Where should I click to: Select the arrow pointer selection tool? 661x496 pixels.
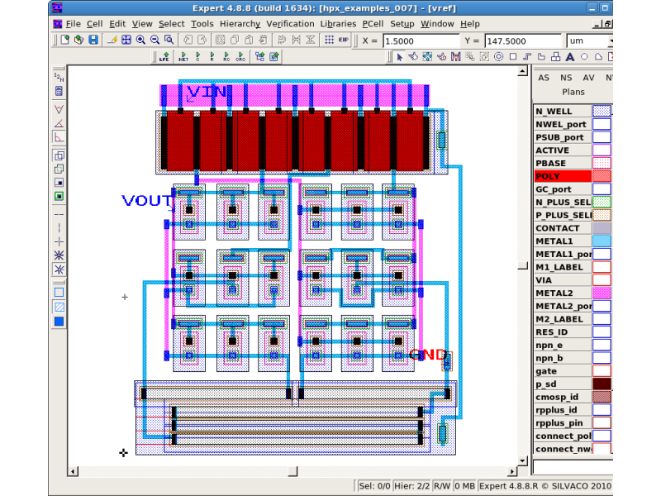(x=399, y=57)
